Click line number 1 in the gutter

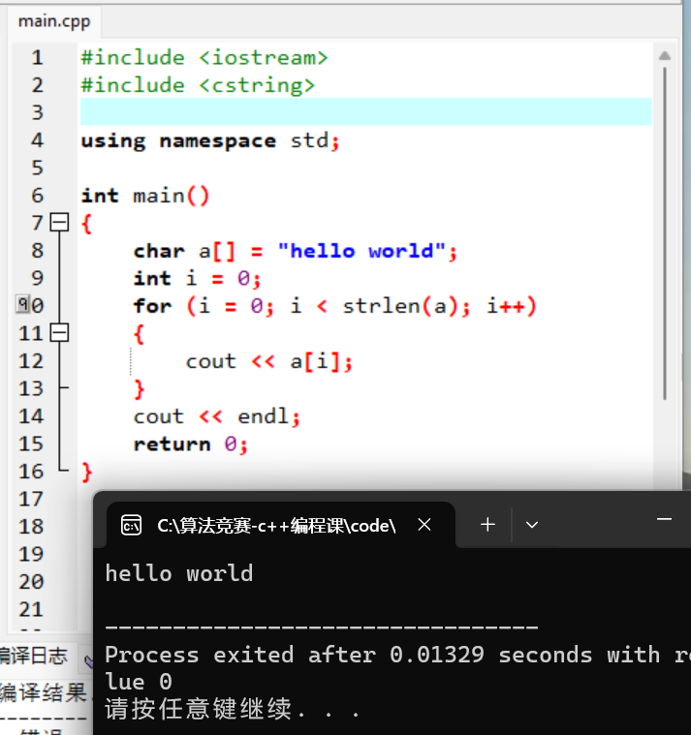38,58
